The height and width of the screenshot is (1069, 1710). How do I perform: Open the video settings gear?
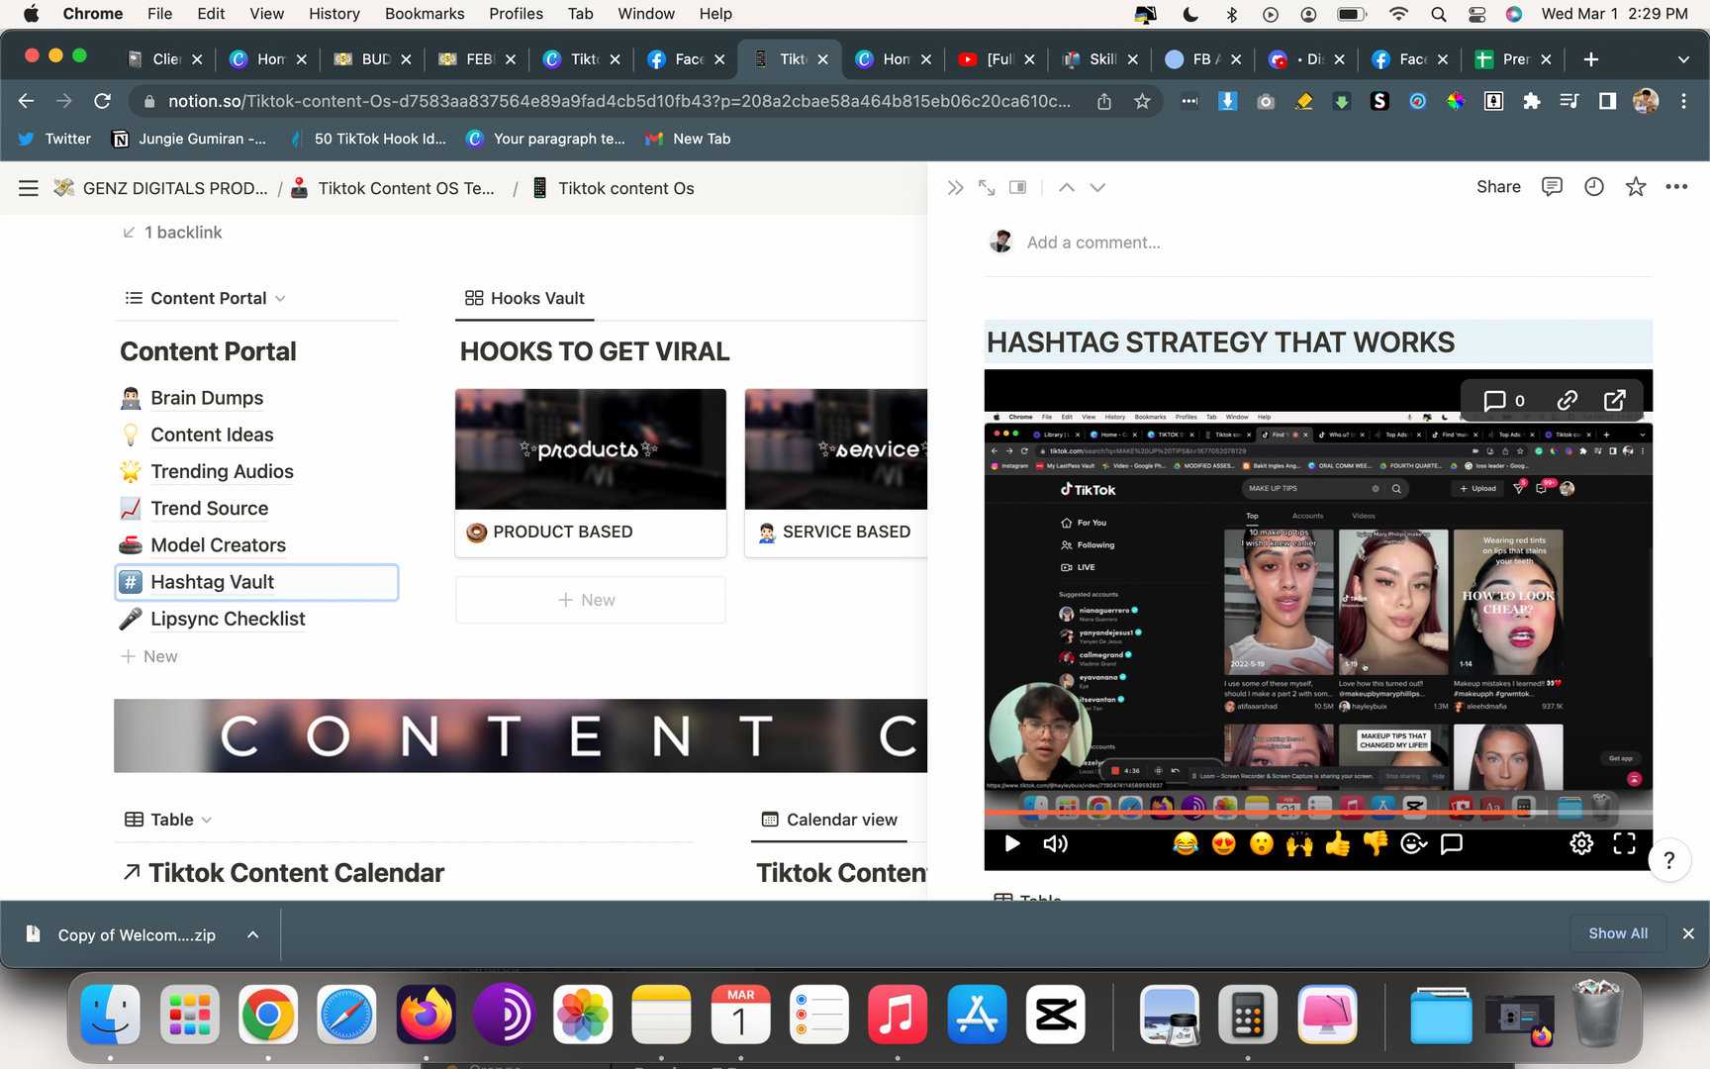(1581, 843)
